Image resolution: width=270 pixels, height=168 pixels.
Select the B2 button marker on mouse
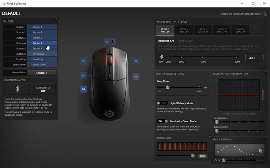click(x=136, y=61)
